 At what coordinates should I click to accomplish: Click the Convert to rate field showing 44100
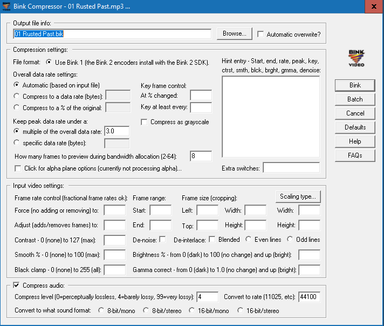[x=310, y=297]
